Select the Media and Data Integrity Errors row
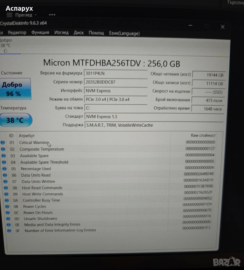This screenshot has height=270, width=244. pos(52,224)
